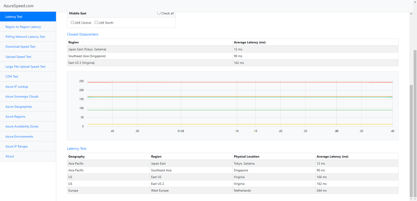Select the Japan East (Tokyo, Saitama) cell
The width and height of the screenshot is (417, 201).
point(150,49)
